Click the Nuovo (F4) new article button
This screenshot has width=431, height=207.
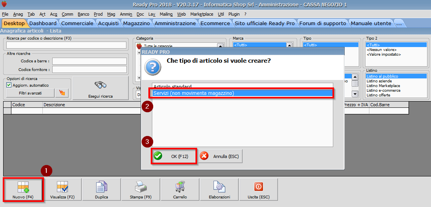pos(23,190)
